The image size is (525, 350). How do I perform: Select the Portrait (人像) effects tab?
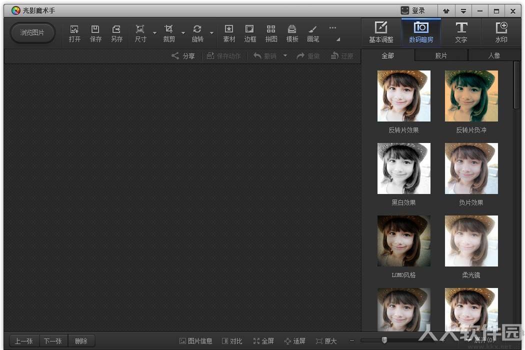494,55
